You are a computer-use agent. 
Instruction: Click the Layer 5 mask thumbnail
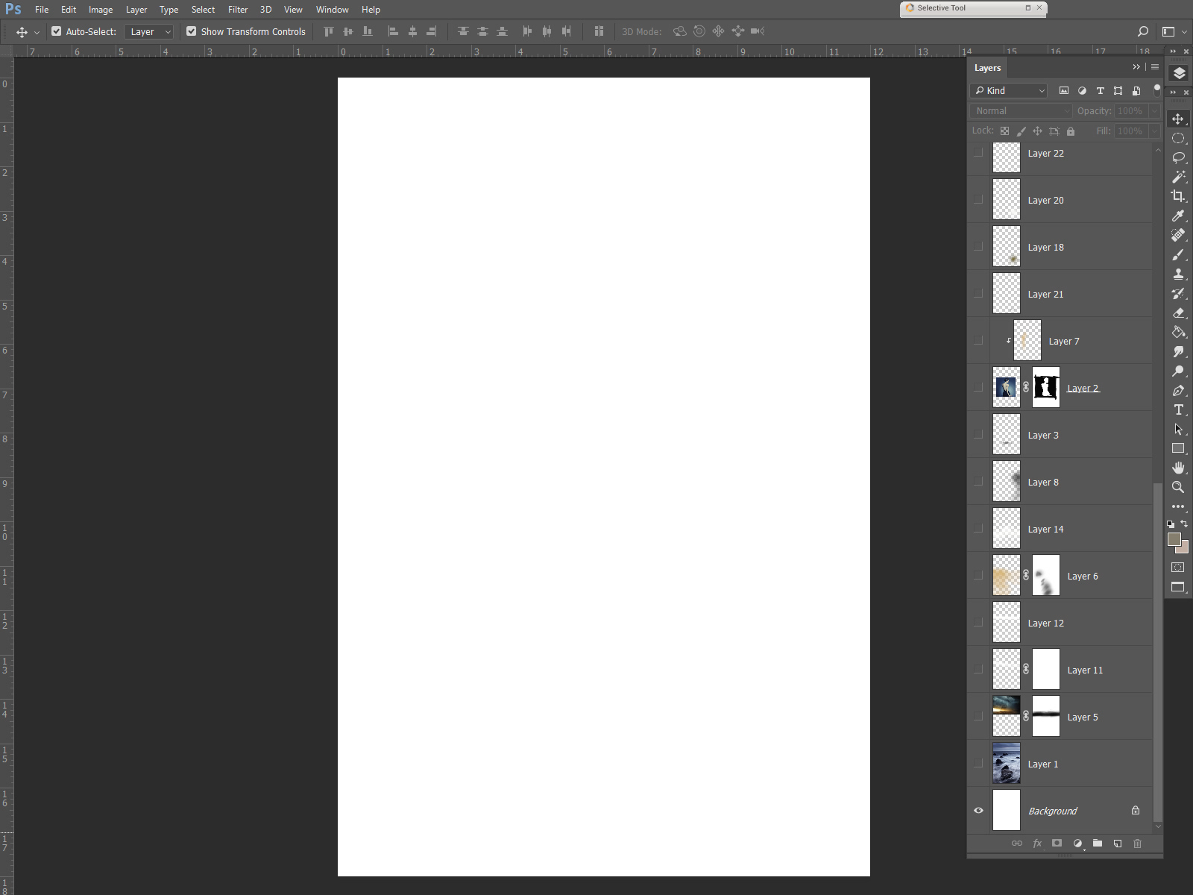[x=1045, y=716]
